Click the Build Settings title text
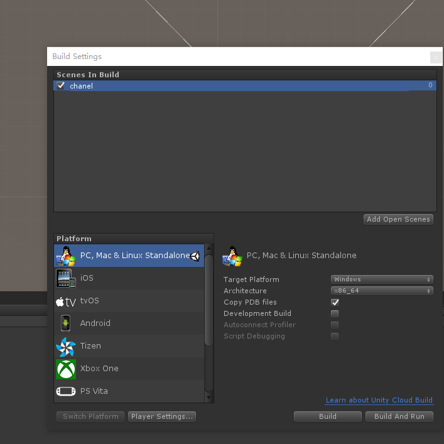Image resolution: width=444 pixels, height=444 pixels. 77,57
